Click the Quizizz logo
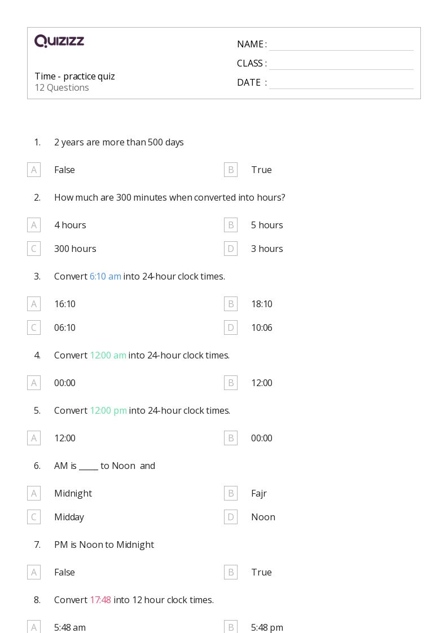 point(59,41)
